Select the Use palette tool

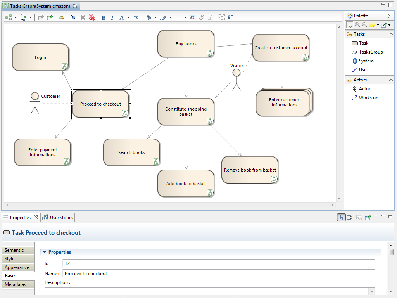click(x=359, y=70)
